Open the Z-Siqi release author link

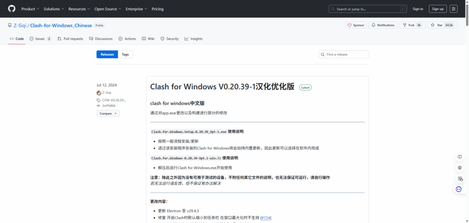pos(107,93)
